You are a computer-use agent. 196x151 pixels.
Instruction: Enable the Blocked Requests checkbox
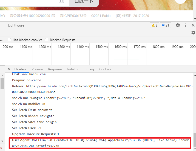[x=47, y=40]
